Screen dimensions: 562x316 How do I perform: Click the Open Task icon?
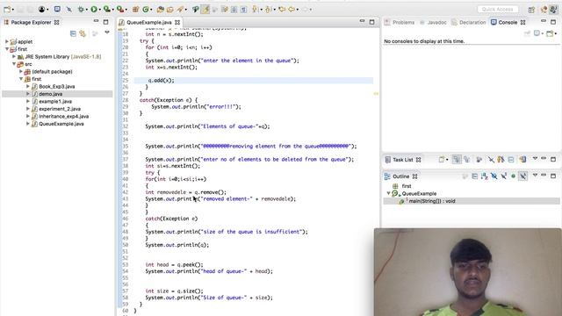(x=169, y=10)
